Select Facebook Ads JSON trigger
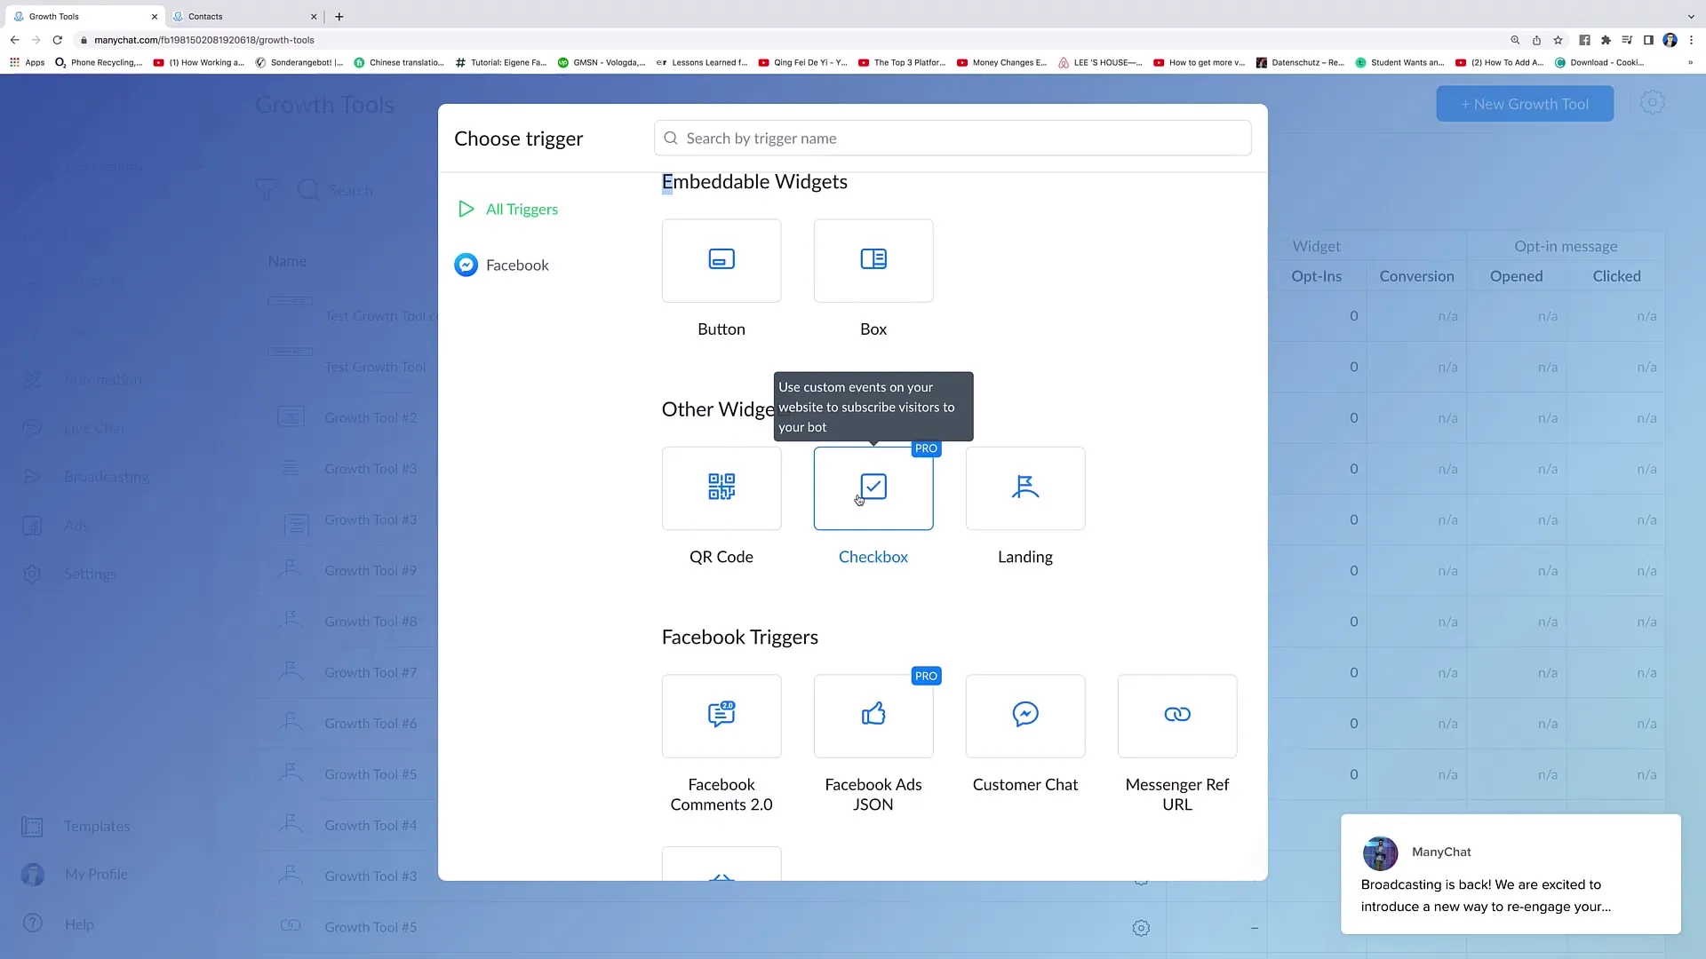 pyautogui.click(x=873, y=716)
